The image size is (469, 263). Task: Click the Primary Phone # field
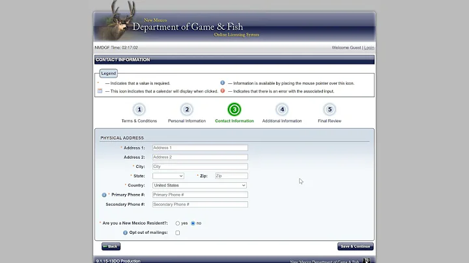[x=200, y=195]
